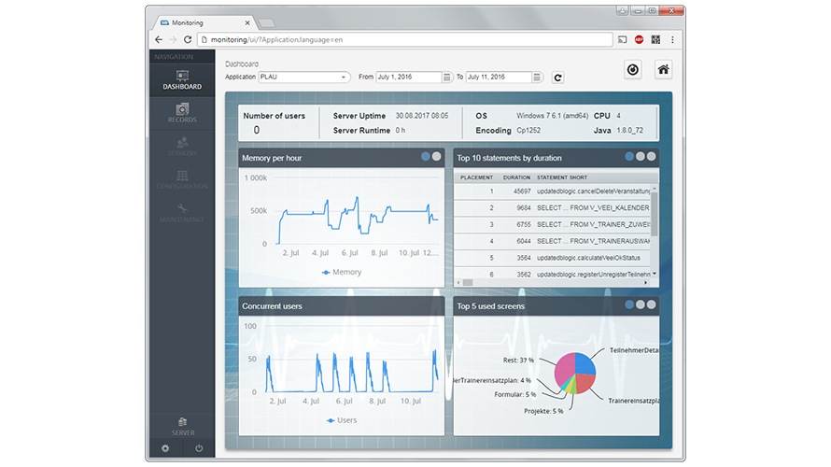
Task: Open settings via the sidebar gear icon
Action: coord(165,448)
